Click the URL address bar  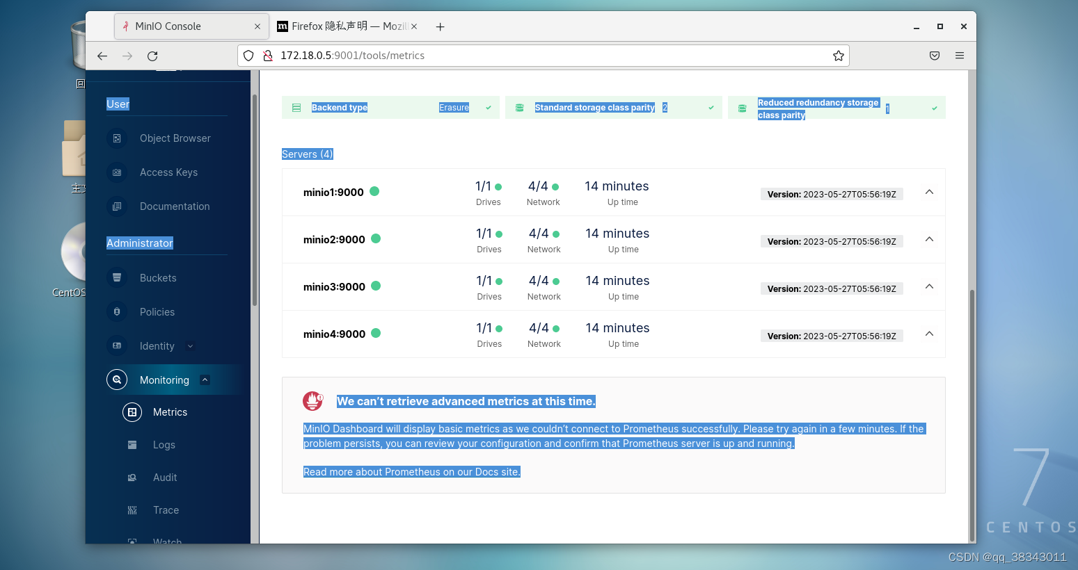coord(543,56)
